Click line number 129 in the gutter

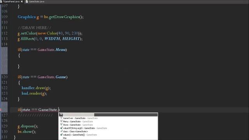point(4,126)
